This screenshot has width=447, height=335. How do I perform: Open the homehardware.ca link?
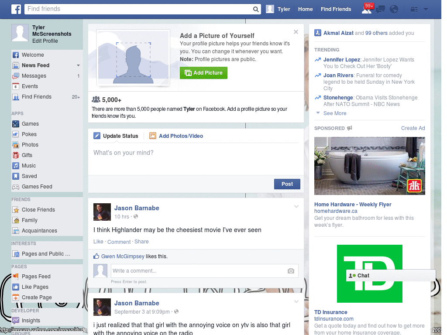[336, 211]
